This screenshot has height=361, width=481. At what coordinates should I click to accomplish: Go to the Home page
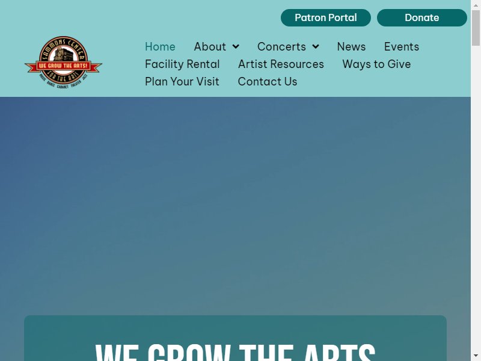(x=160, y=47)
